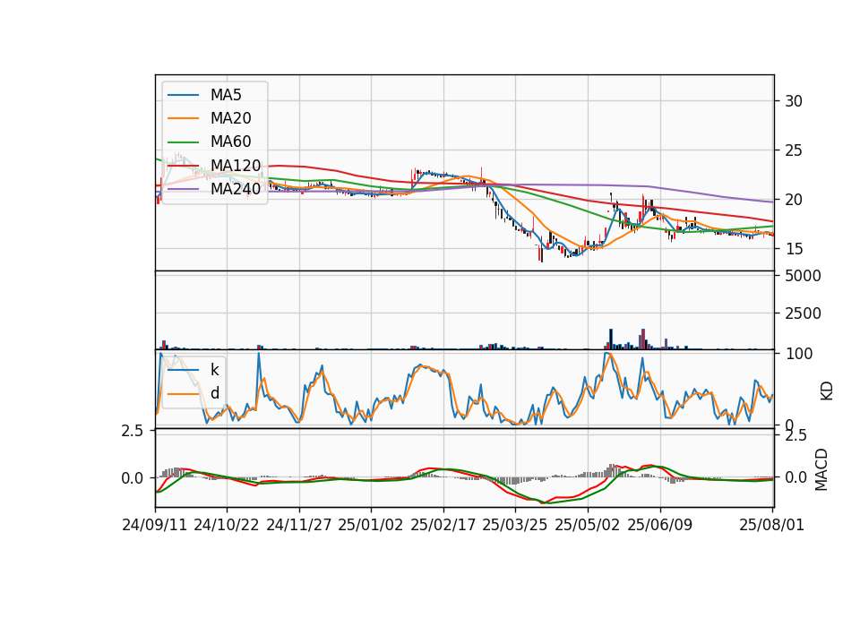This screenshot has width=860, height=618.
Task: Click the volume axis value 2500
Action: (x=803, y=313)
